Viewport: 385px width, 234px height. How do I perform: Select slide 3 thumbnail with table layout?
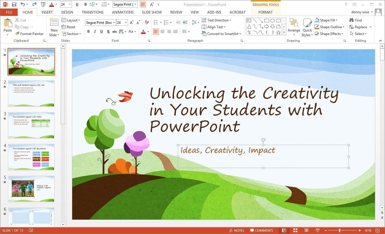point(31,125)
